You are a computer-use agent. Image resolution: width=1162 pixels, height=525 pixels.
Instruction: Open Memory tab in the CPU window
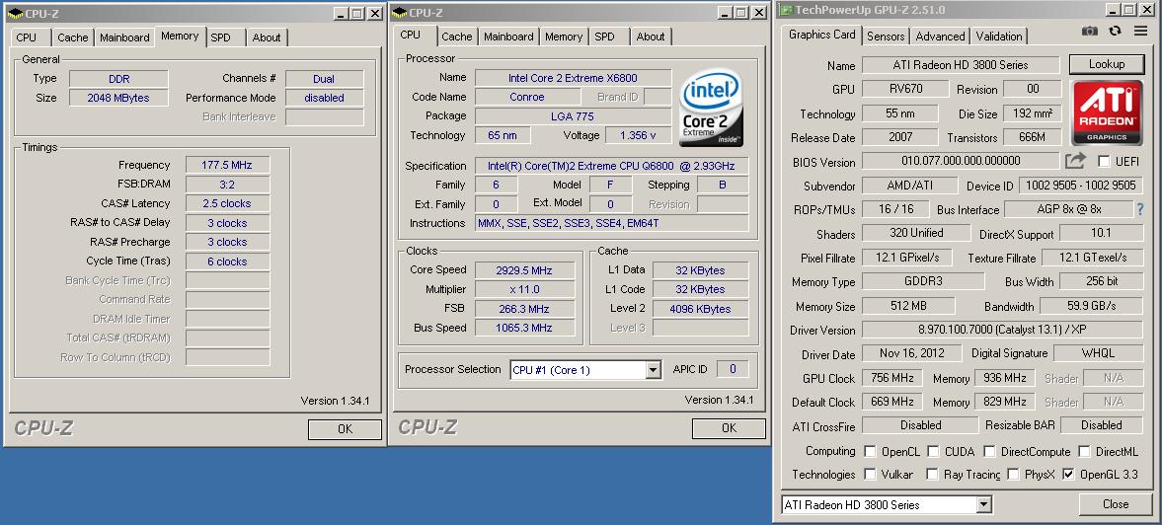pyautogui.click(x=564, y=37)
